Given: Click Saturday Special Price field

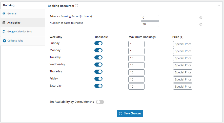Looking at the screenshot, I should tap(183, 87).
